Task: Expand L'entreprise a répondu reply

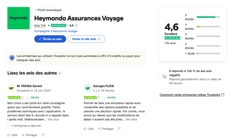Action: 26,126
